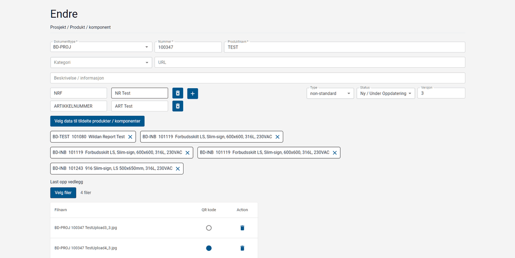Image resolution: width=515 pixels, height=258 pixels.
Task: Toggle QR kode radio for TestUpload4_3.jpg
Action: tap(209, 248)
